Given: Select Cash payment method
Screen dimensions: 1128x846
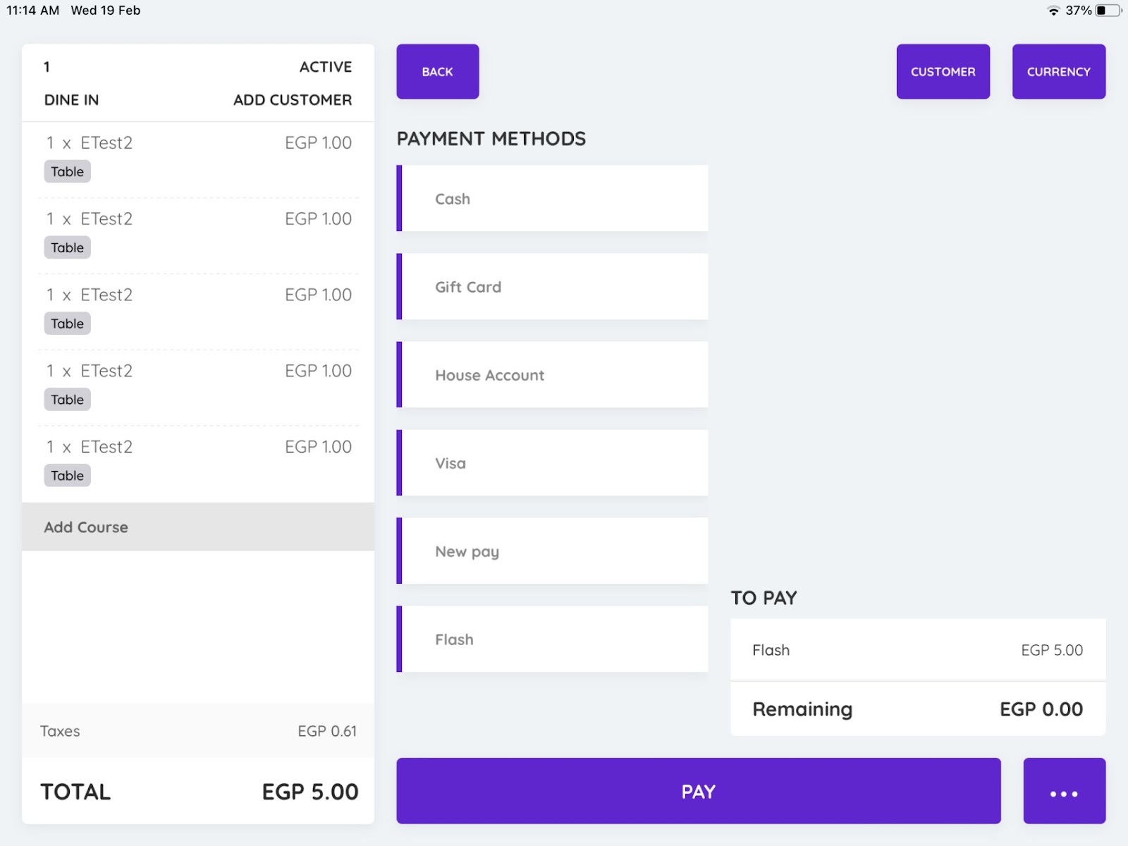Looking at the screenshot, I should (552, 198).
